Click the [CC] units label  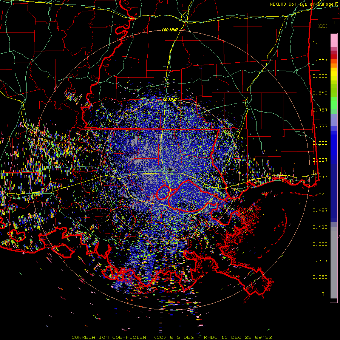point(323,26)
